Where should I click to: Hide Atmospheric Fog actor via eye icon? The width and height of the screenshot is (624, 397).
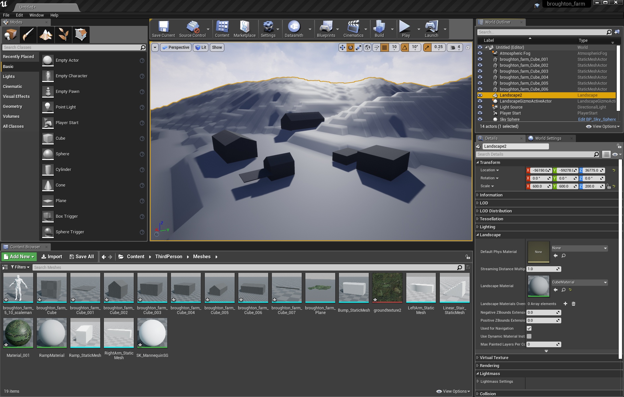(x=480, y=53)
